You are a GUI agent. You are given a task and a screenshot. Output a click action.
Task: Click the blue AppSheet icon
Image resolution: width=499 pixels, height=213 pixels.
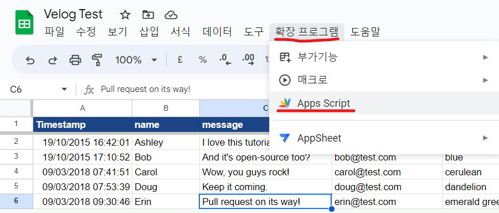[285, 138]
